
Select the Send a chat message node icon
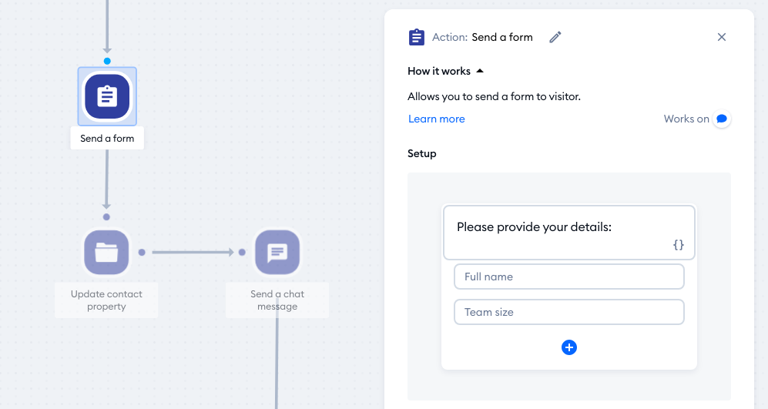(x=277, y=252)
